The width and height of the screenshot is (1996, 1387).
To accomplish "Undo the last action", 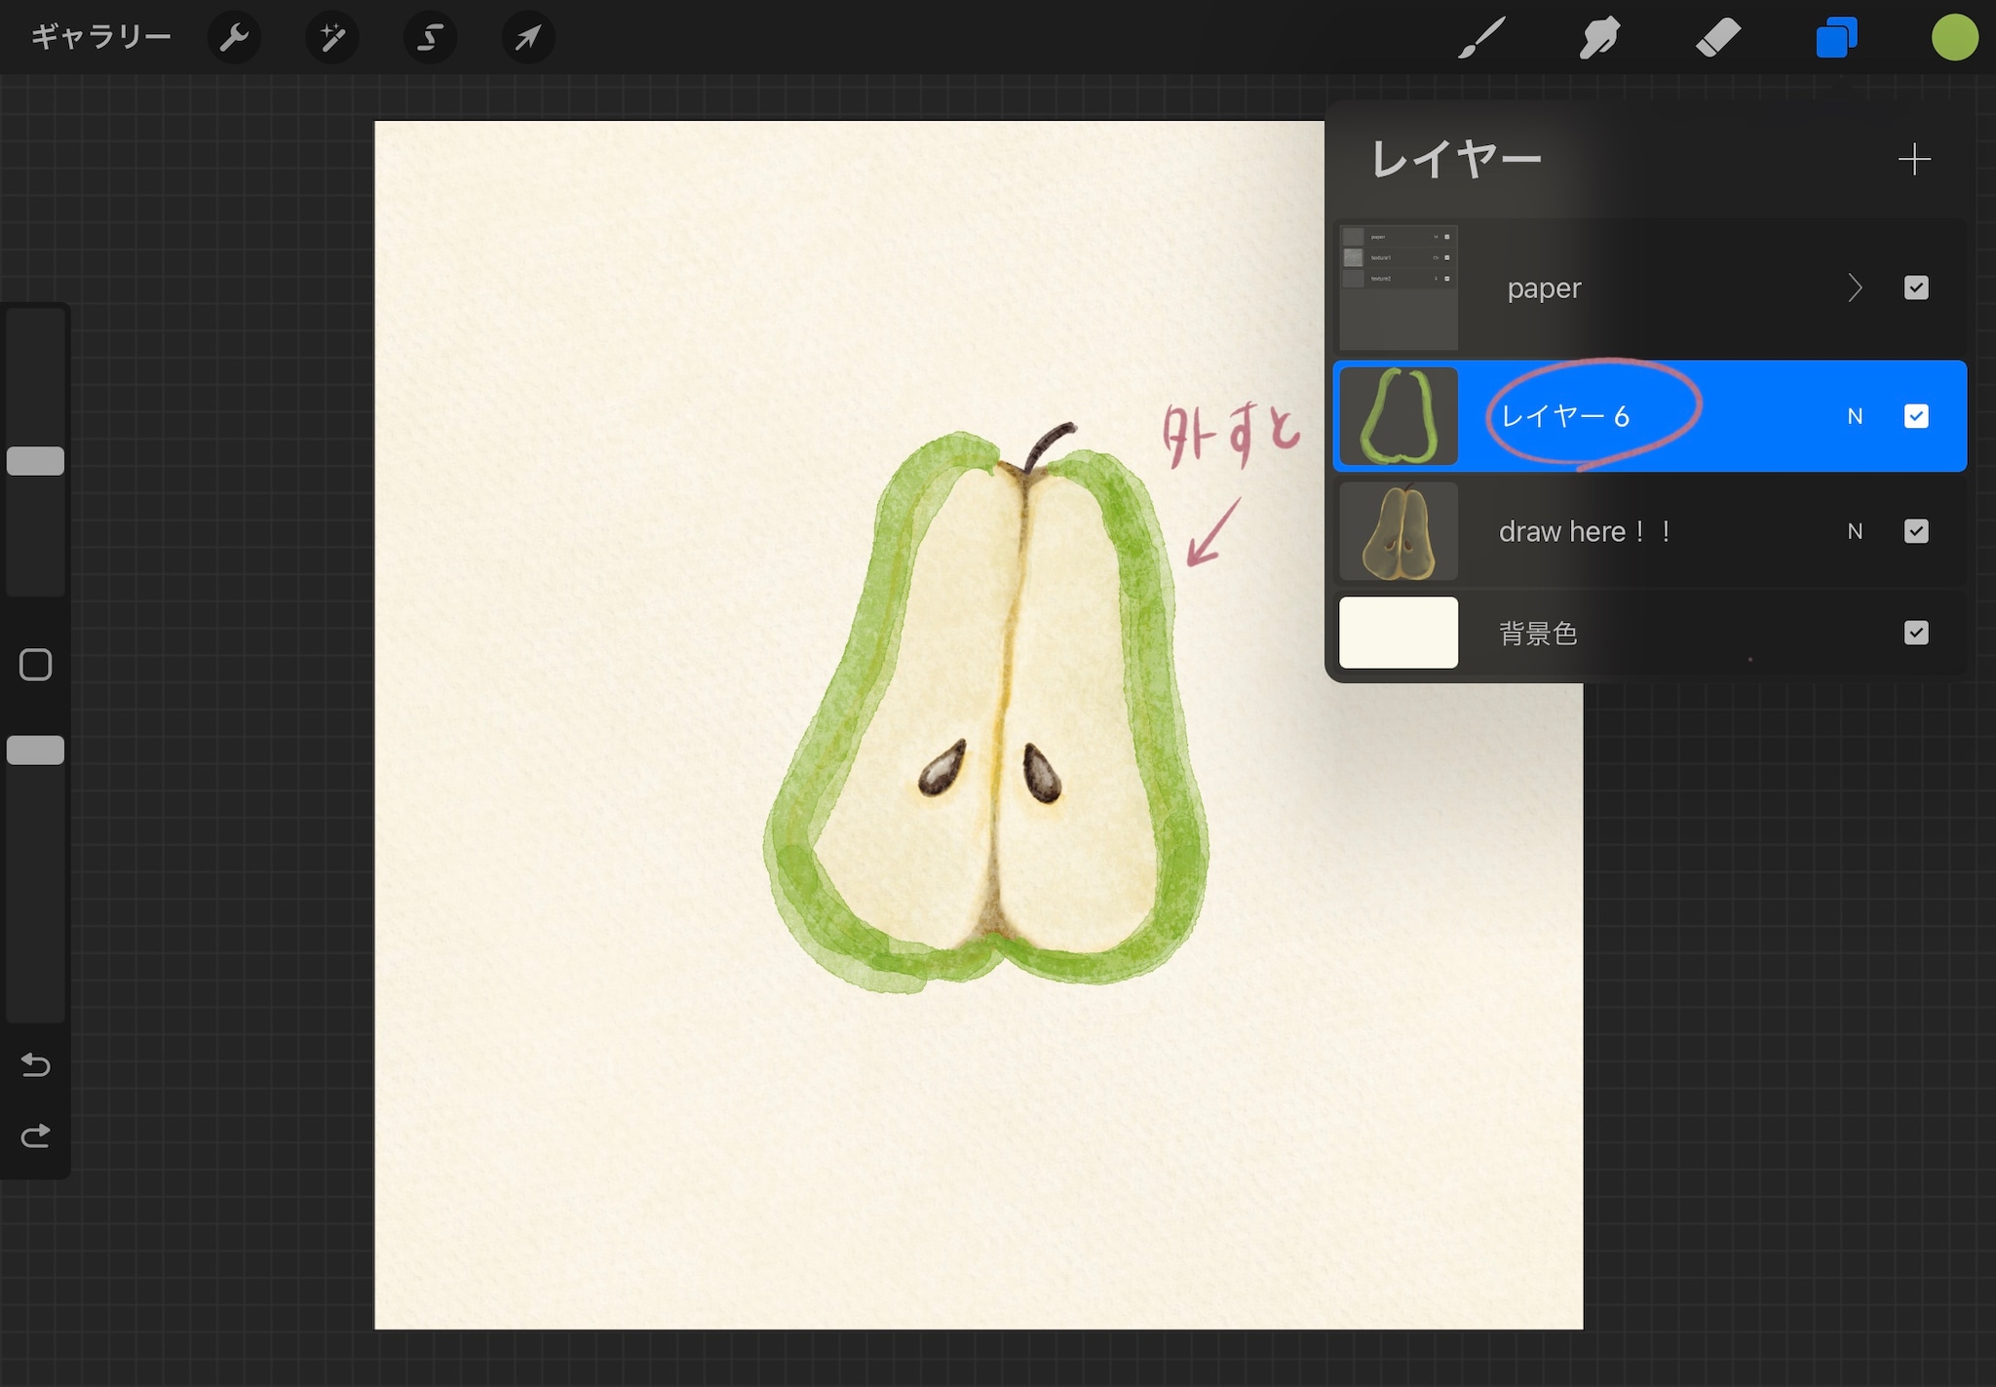I will click(36, 1064).
